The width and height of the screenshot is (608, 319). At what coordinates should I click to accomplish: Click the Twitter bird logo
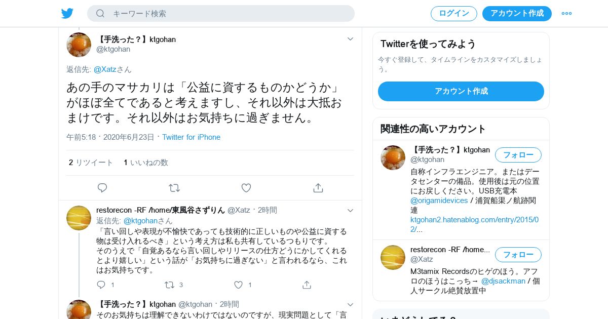click(x=67, y=13)
